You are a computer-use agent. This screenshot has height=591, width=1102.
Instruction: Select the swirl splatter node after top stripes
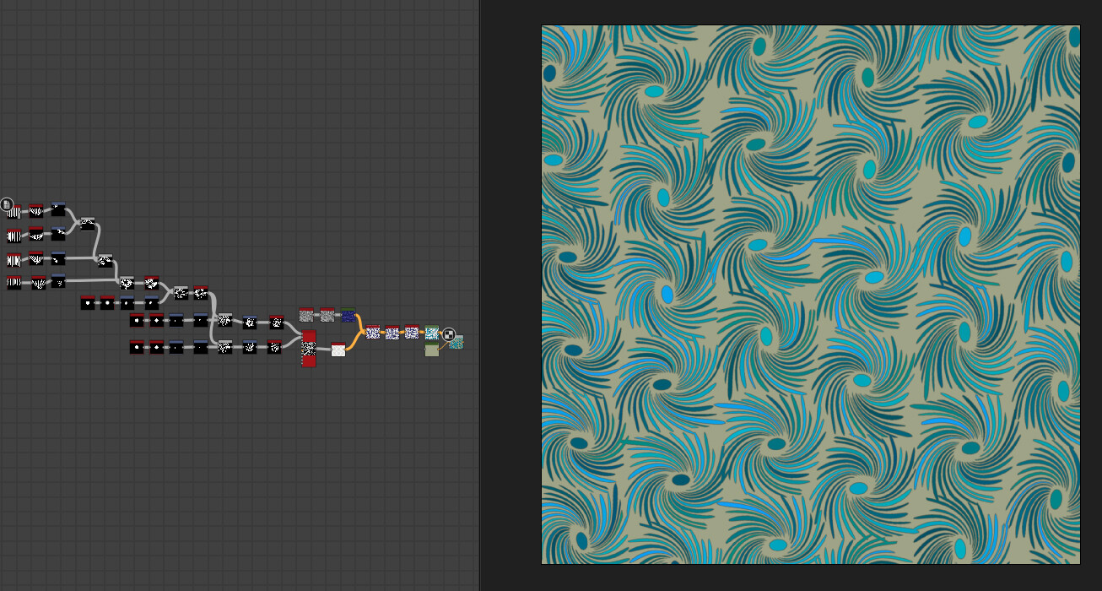point(37,211)
